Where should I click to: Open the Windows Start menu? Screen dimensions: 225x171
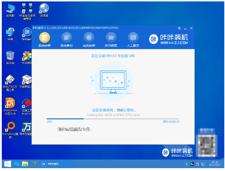(8, 164)
